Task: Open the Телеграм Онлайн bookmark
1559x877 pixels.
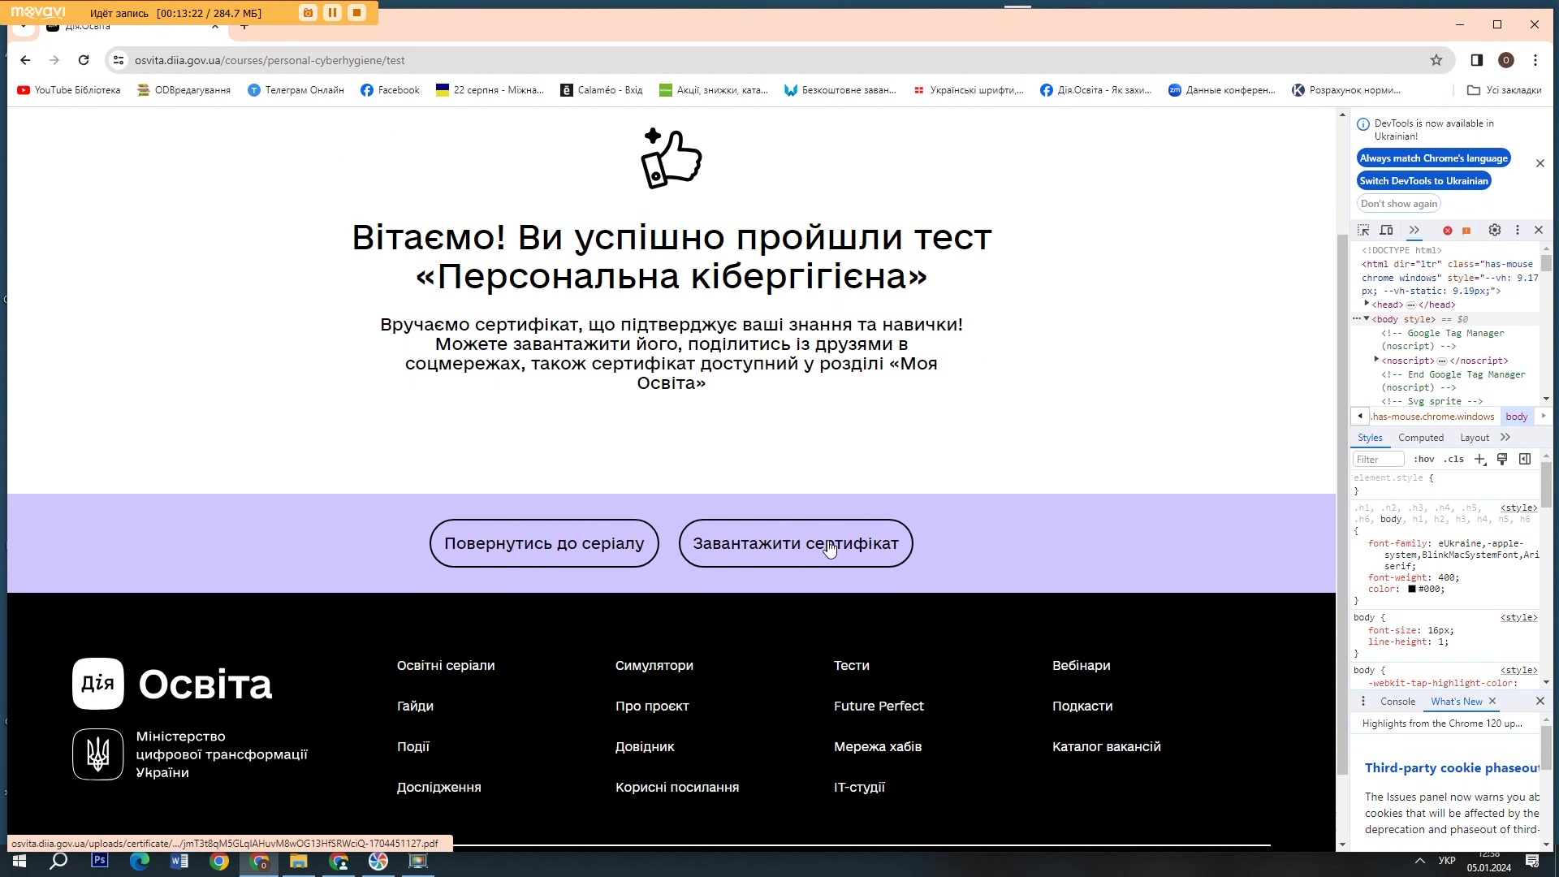Action: pyautogui.click(x=296, y=90)
